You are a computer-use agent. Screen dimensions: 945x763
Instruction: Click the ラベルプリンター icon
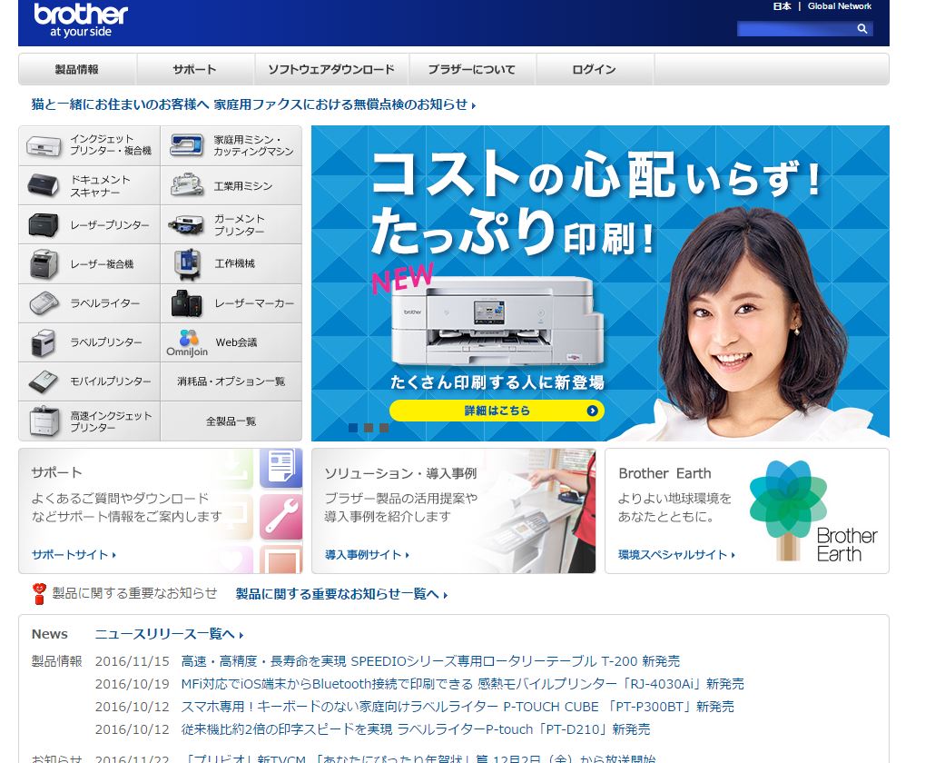pos(44,342)
